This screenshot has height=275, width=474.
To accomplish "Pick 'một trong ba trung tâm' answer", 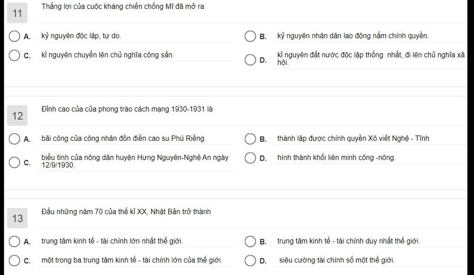I will pyautogui.click(x=14, y=261).
